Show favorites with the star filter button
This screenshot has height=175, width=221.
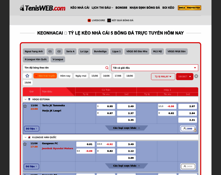(x=27, y=76)
